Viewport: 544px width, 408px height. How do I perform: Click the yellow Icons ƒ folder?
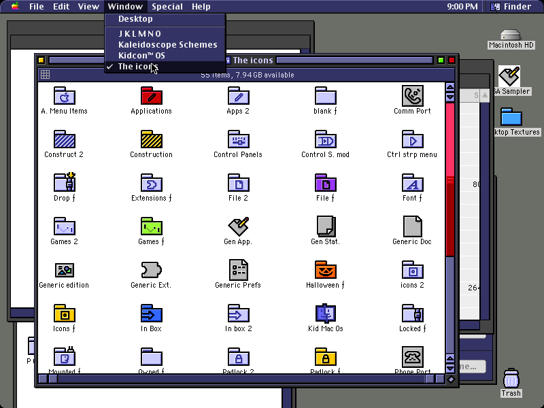(65, 313)
